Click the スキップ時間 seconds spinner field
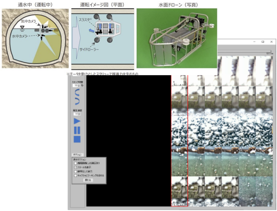 (76, 85)
